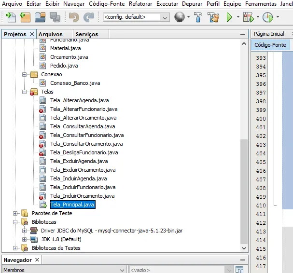Collapse the Bibliotecas node
Screen dimensions: 293x273
pos(15,222)
